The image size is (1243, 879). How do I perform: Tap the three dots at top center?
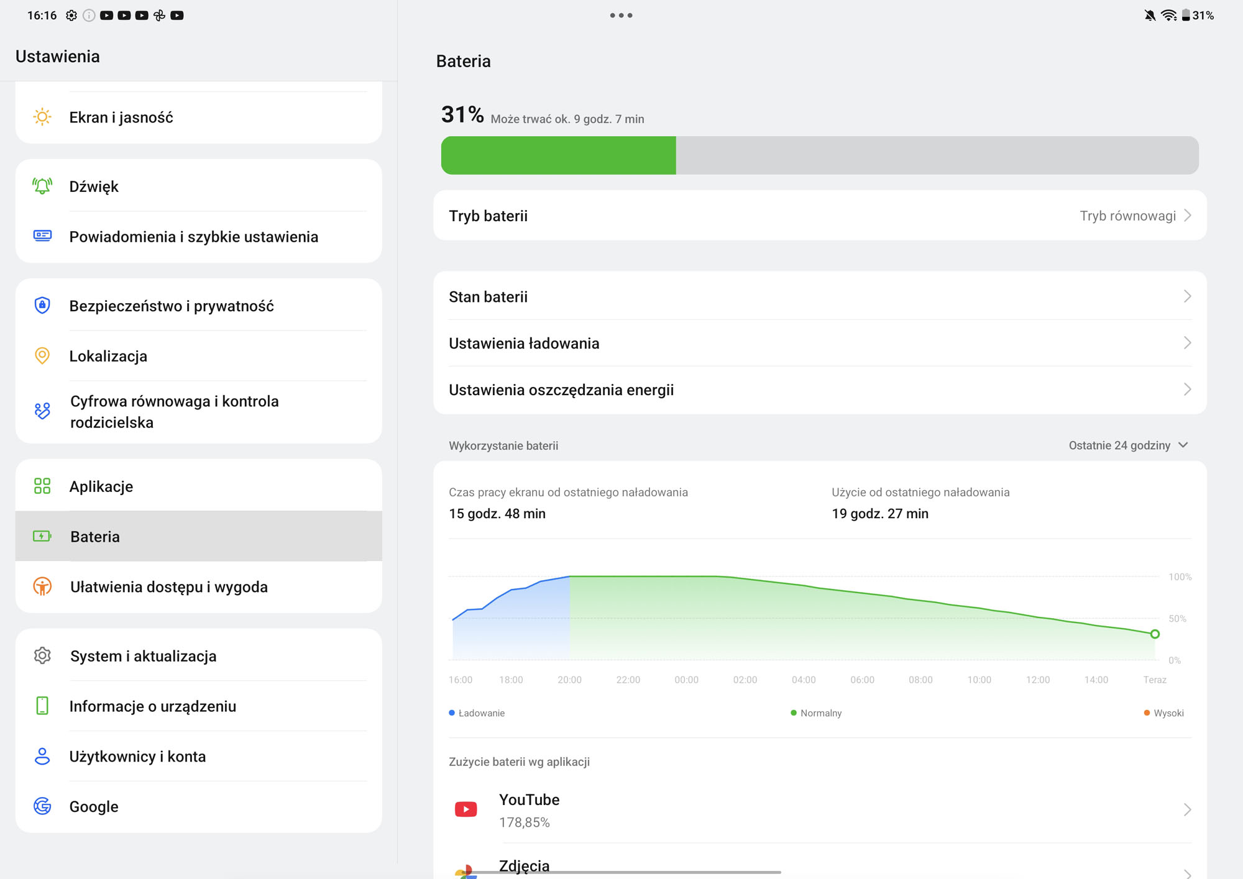(621, 16)
